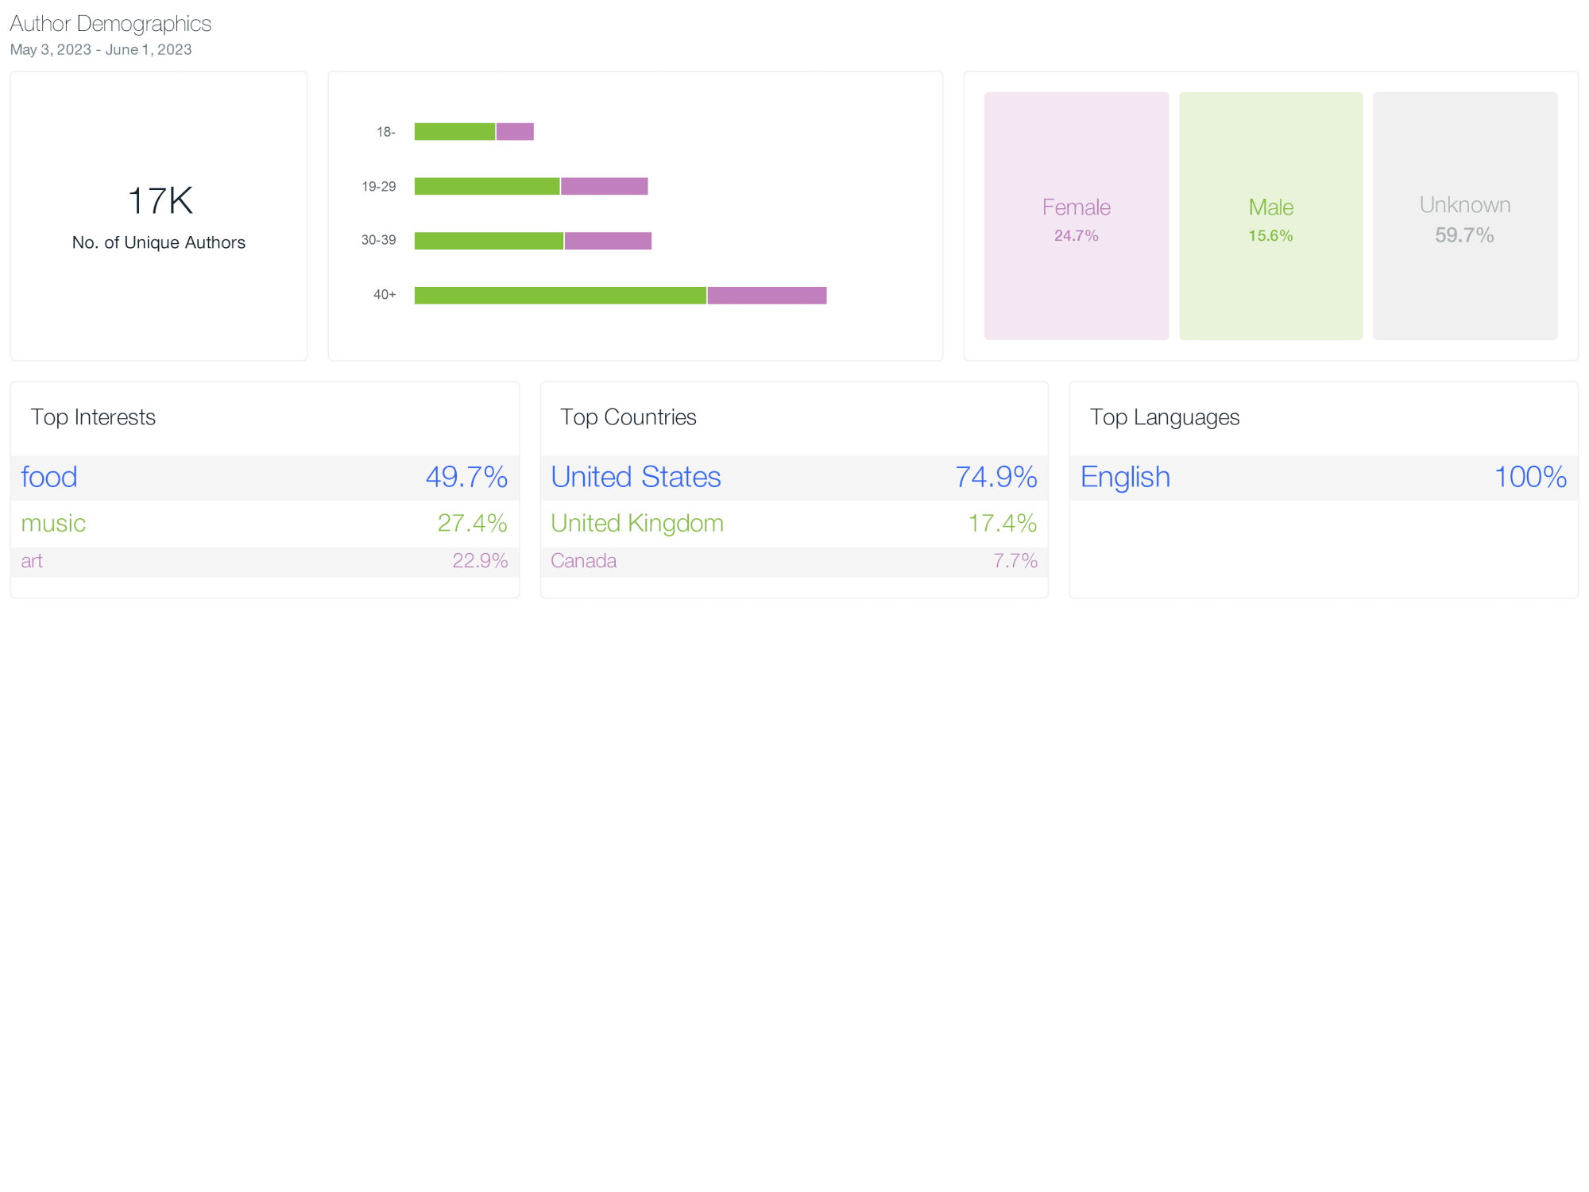1589x1192 pixels.
Task: Select the food interest row
Action: (264, 478)
